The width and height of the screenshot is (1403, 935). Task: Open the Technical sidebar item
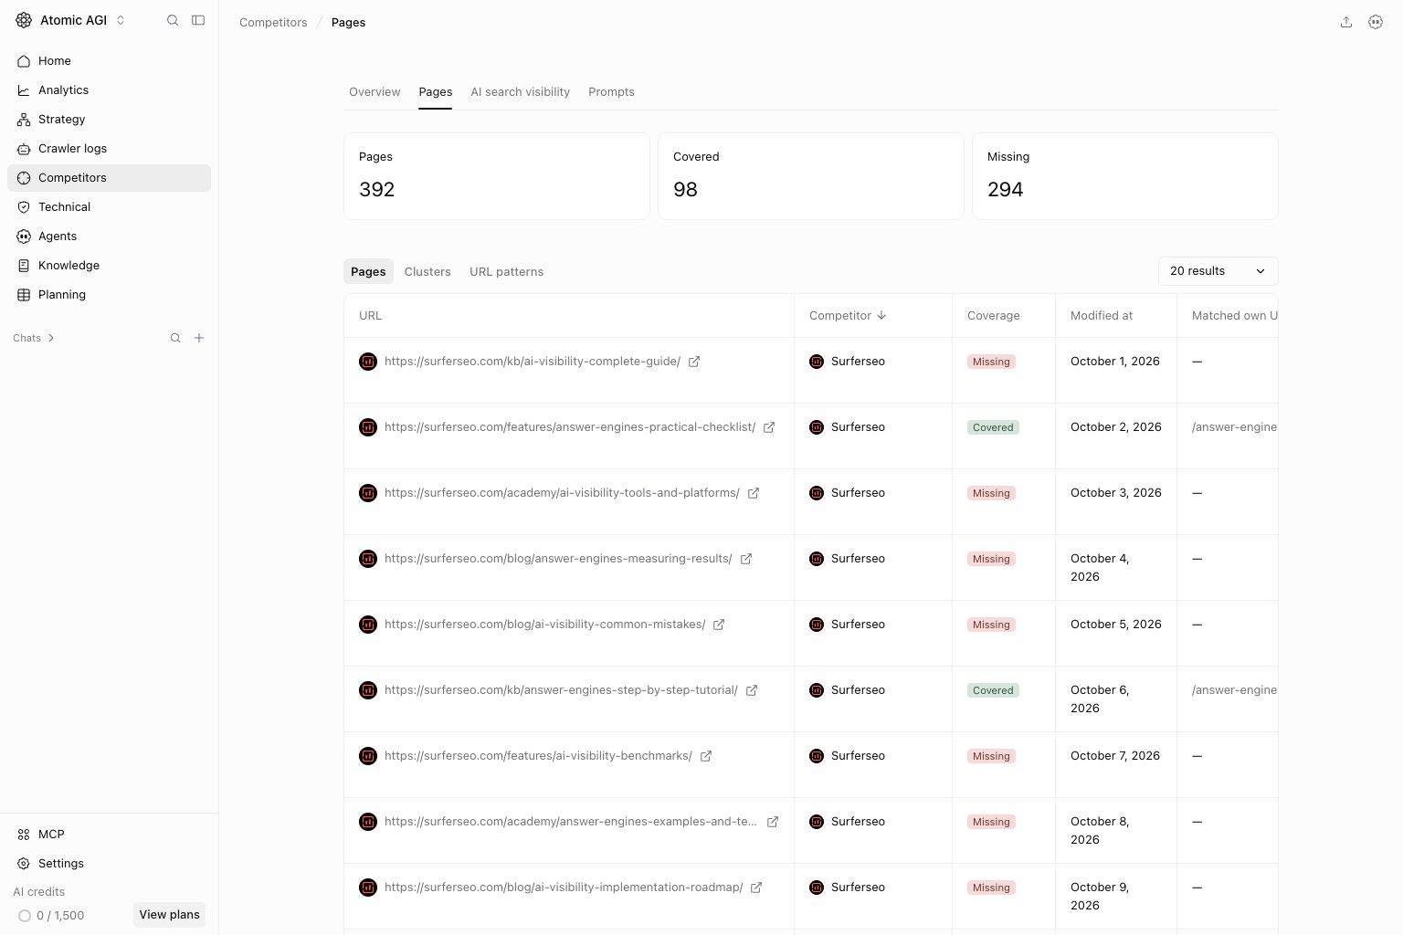109,207
